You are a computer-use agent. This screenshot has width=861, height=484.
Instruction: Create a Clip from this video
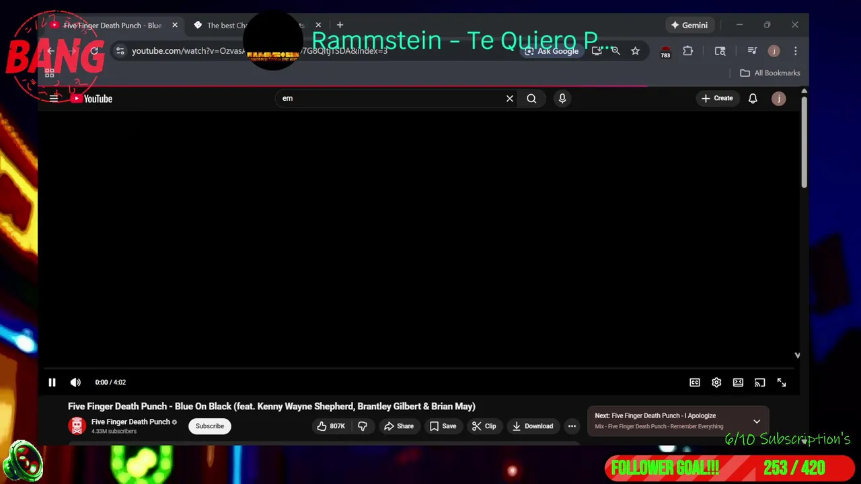484,426
